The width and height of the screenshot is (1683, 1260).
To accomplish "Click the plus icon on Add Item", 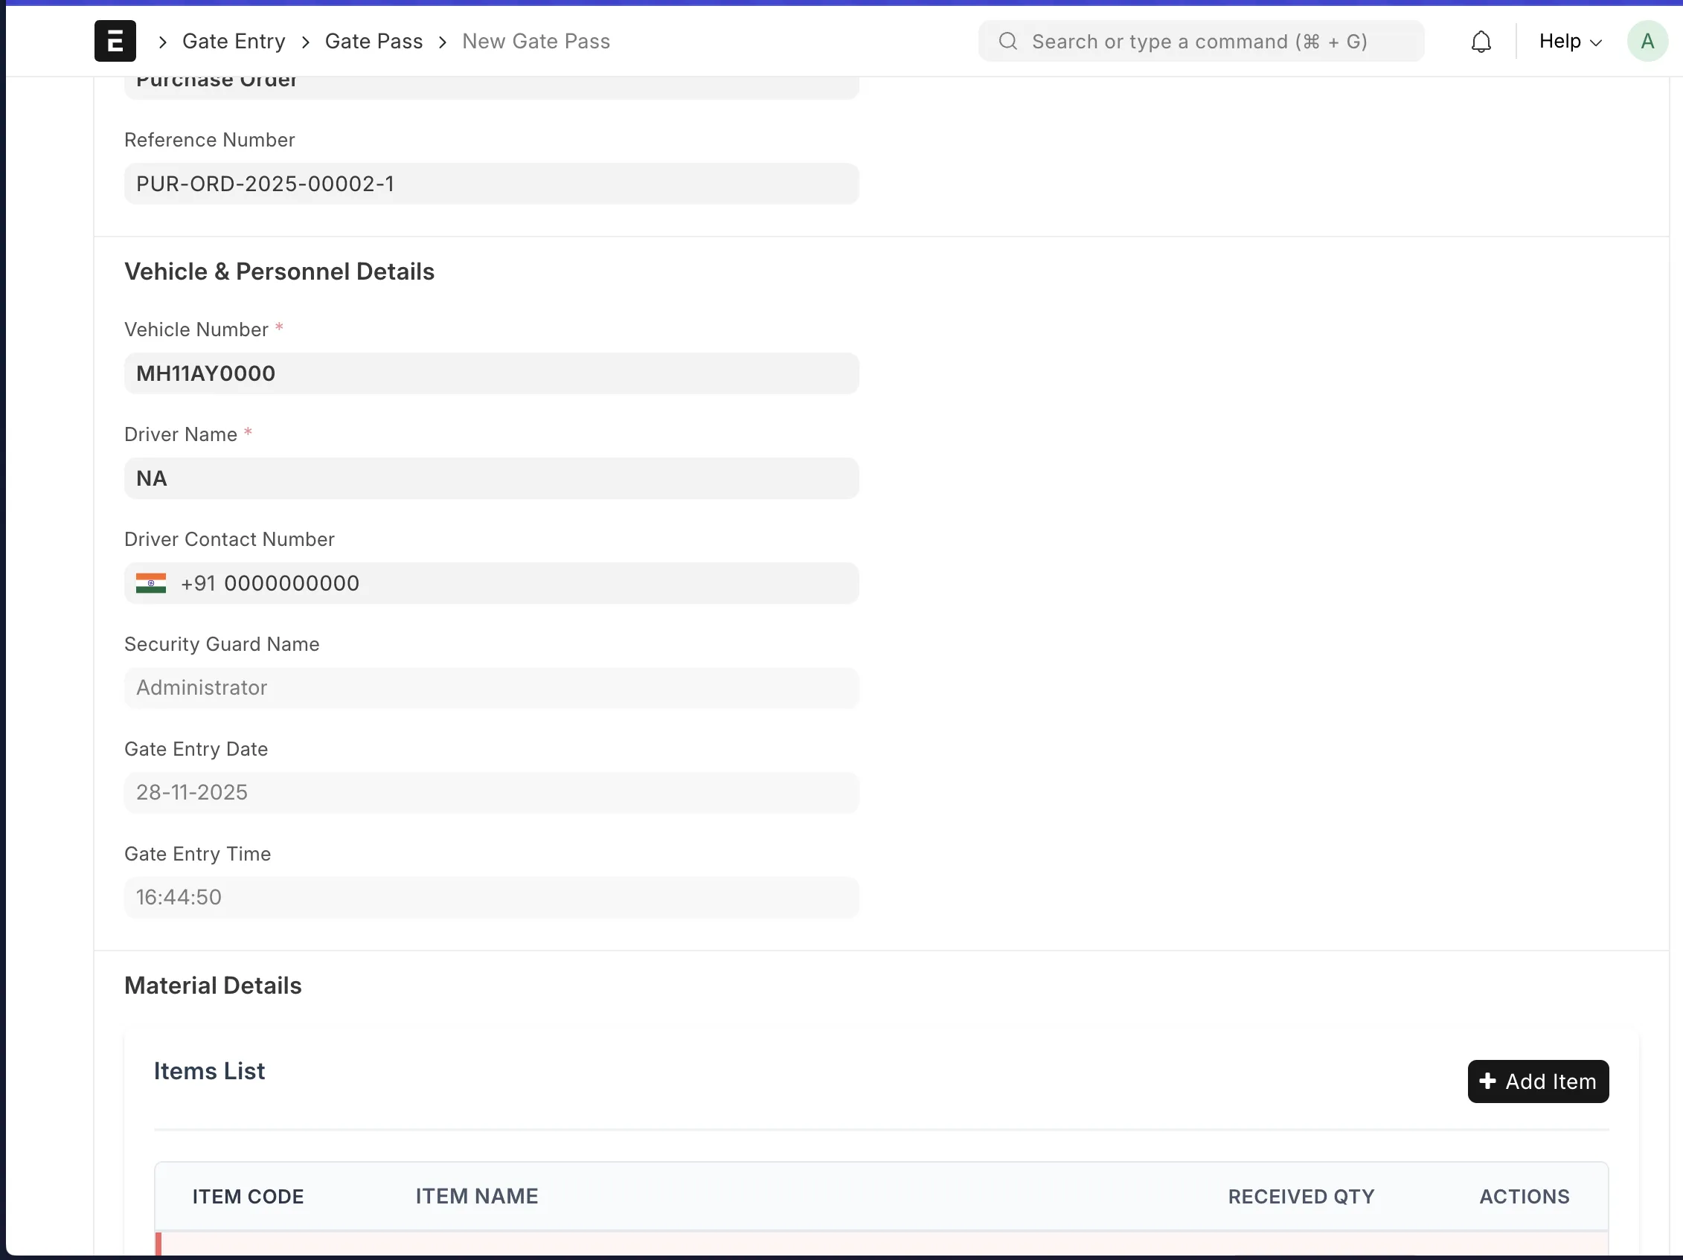I will pos(1487,1081).
